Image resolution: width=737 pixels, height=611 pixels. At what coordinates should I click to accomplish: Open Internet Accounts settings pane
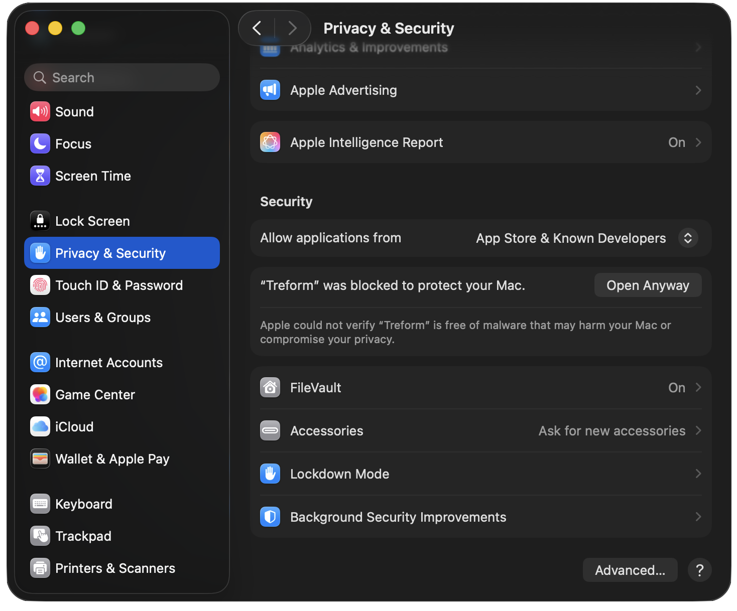122,362
